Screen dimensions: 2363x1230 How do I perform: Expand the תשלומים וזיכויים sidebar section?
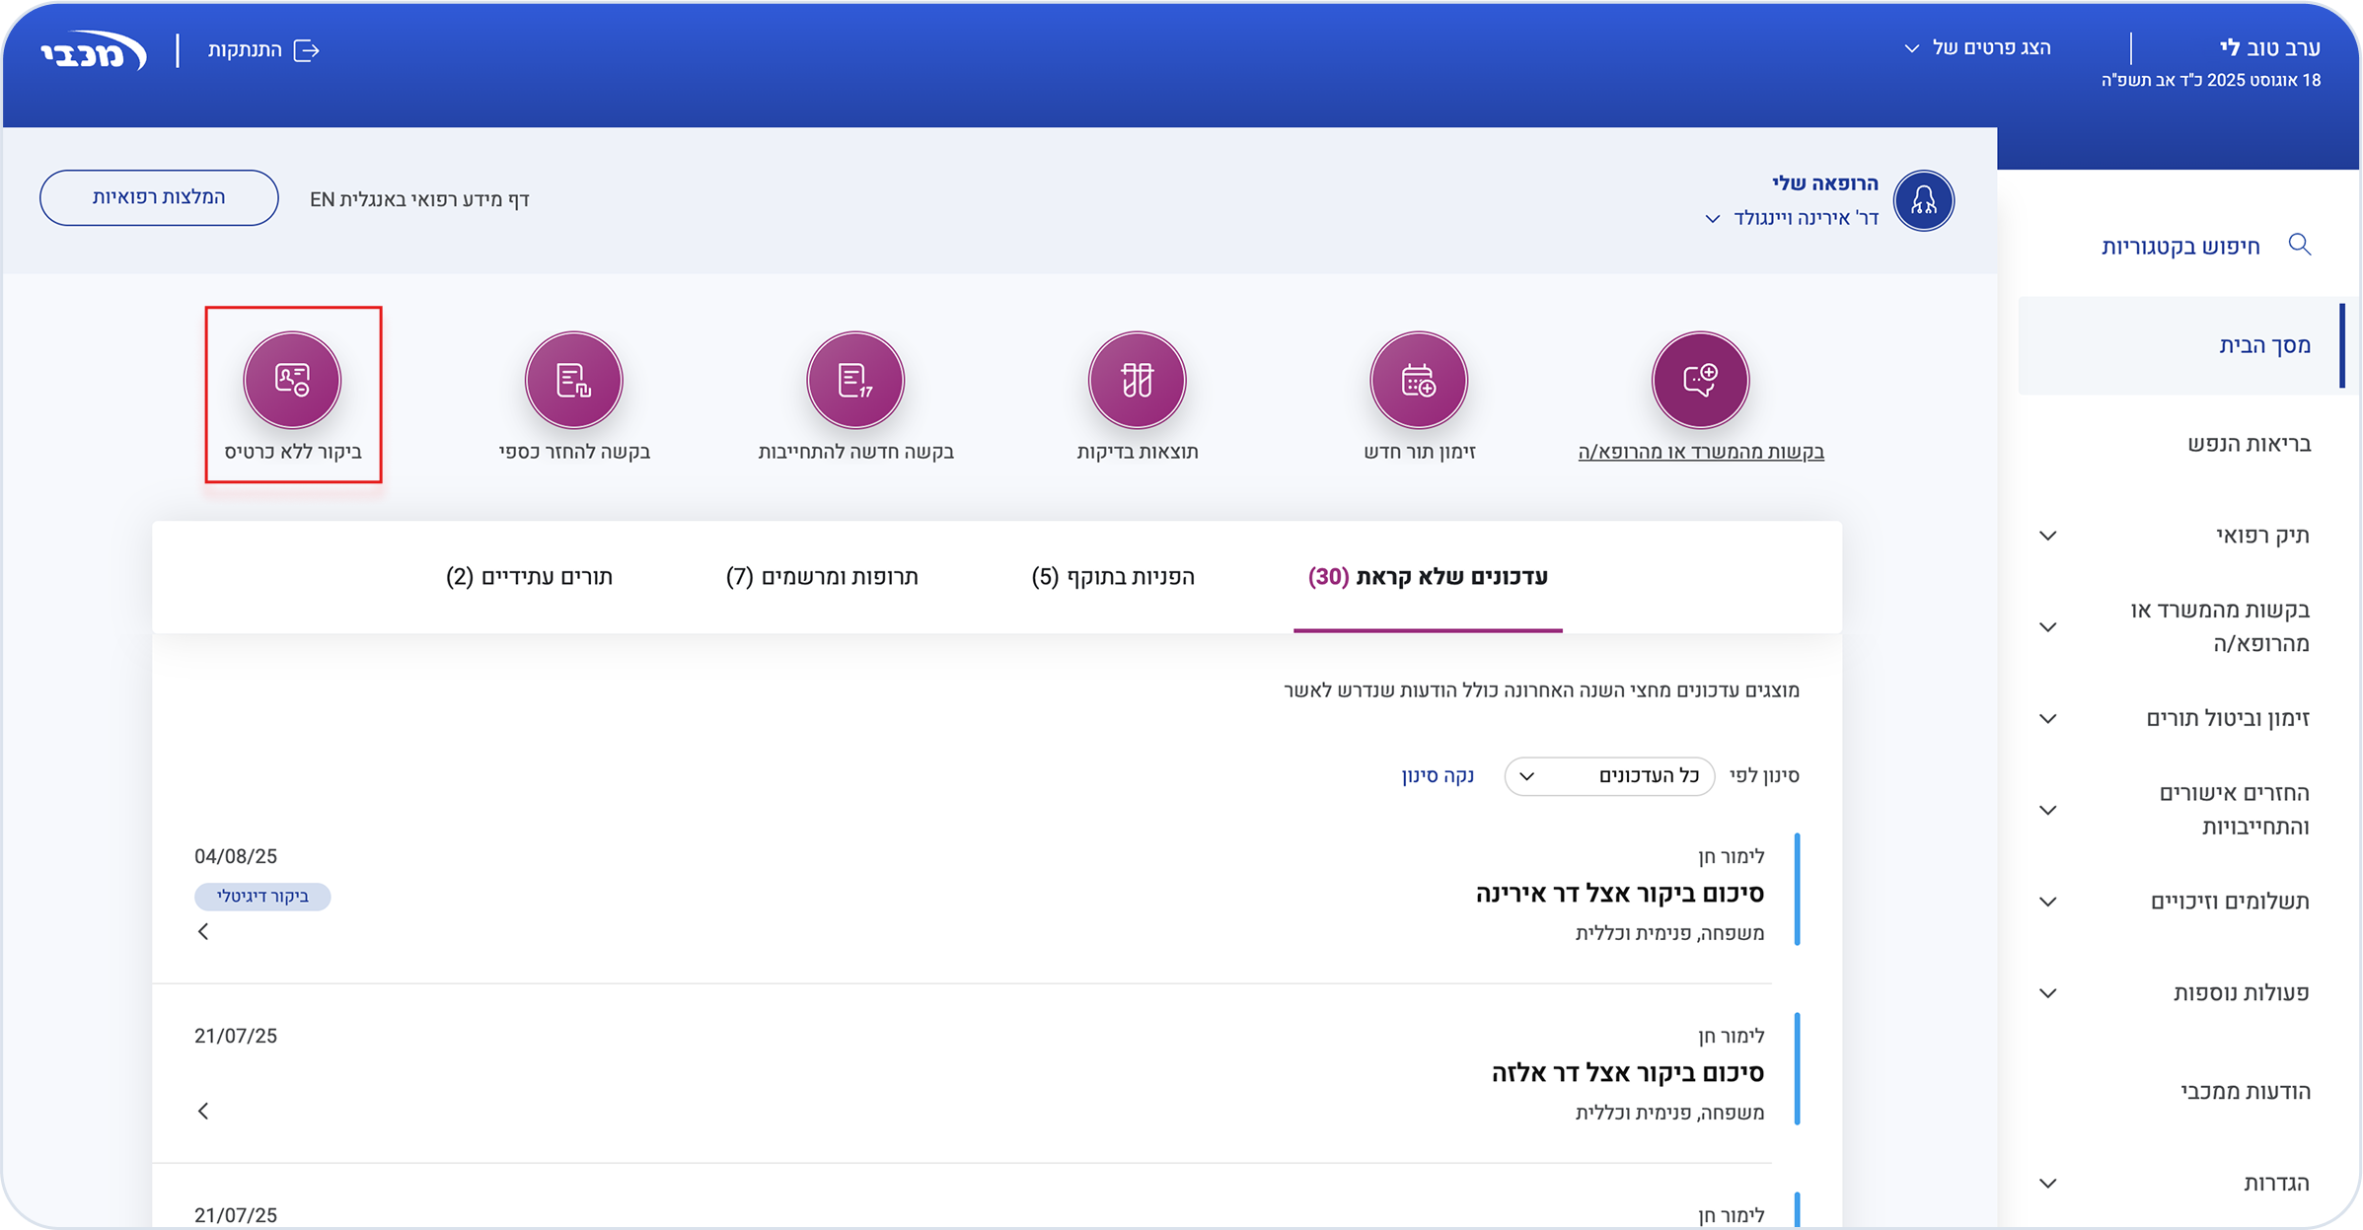(x=2048, y=902)
